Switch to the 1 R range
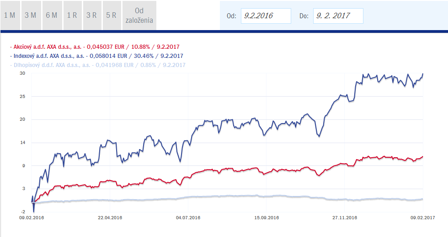 73,15
